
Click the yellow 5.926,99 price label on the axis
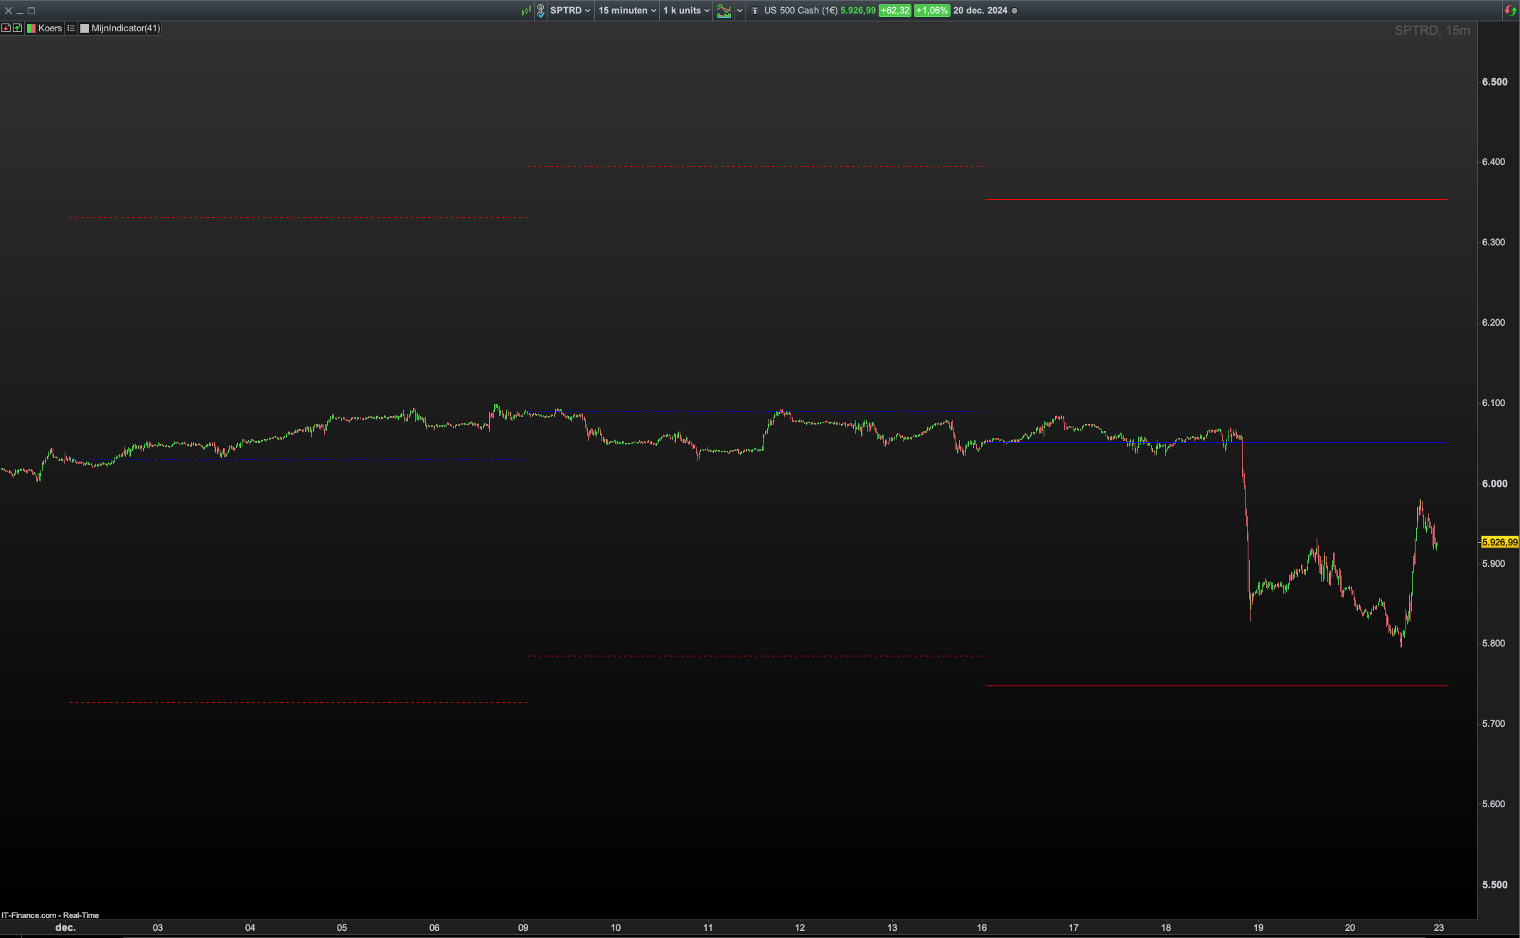1499,543
